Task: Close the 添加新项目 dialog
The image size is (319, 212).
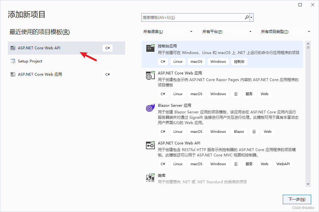Action: (313, 5)
